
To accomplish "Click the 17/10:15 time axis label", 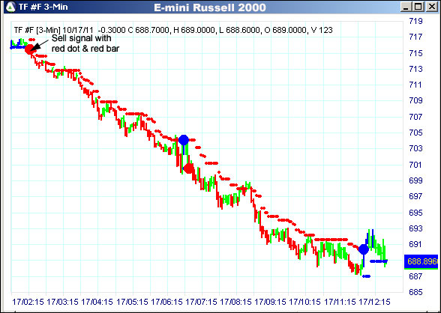I will click(304, 302).
